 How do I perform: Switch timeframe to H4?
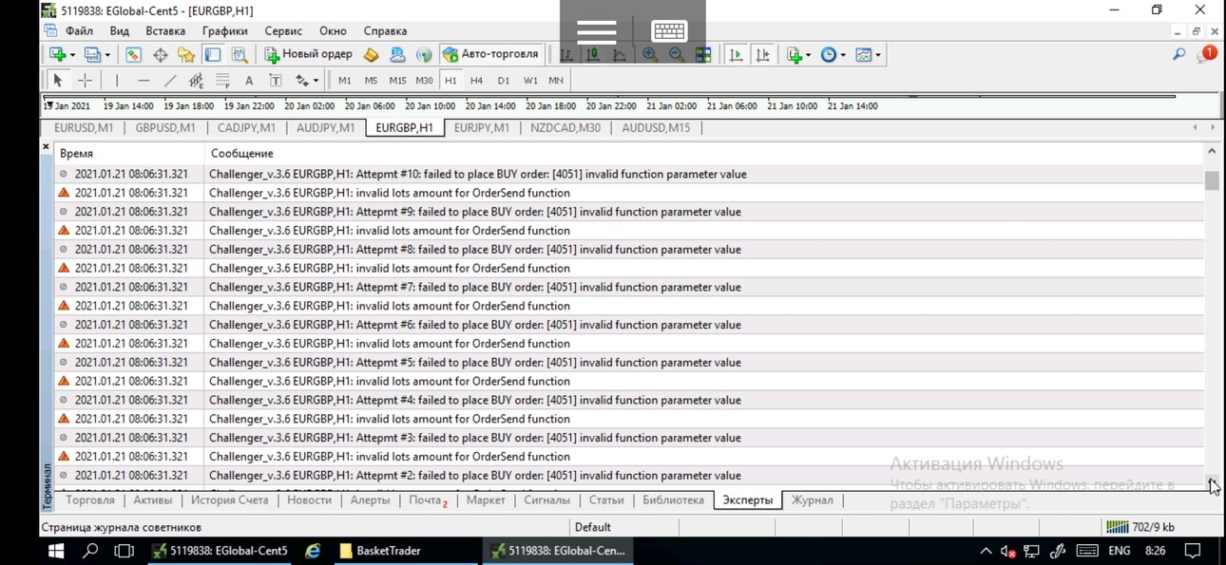pos(476,81)
